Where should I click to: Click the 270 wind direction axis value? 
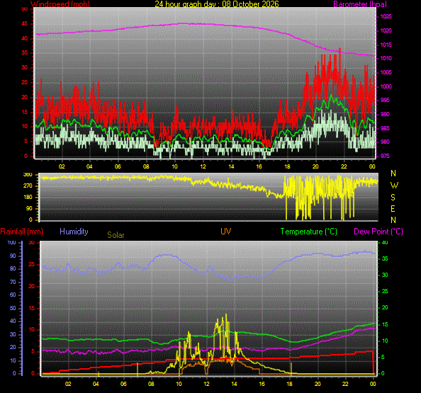[28, 186]
